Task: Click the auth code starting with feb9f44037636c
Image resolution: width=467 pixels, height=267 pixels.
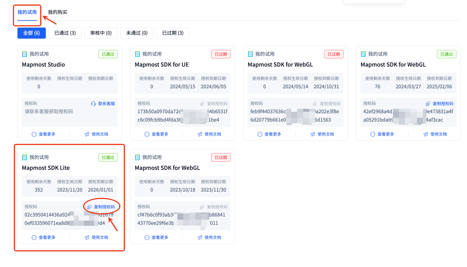Action: coord(295,116)
